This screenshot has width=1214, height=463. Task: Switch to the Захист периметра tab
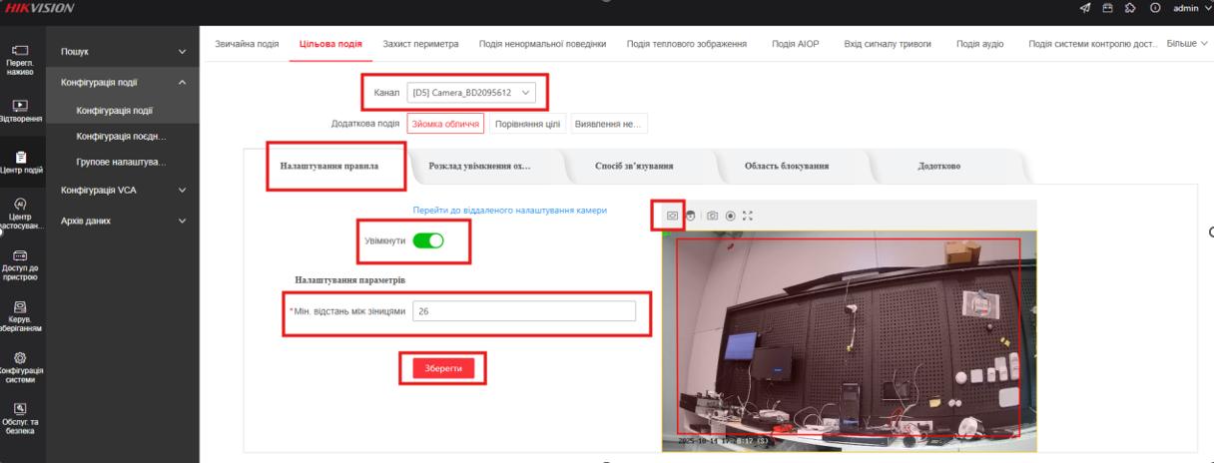tap(420, 44)
